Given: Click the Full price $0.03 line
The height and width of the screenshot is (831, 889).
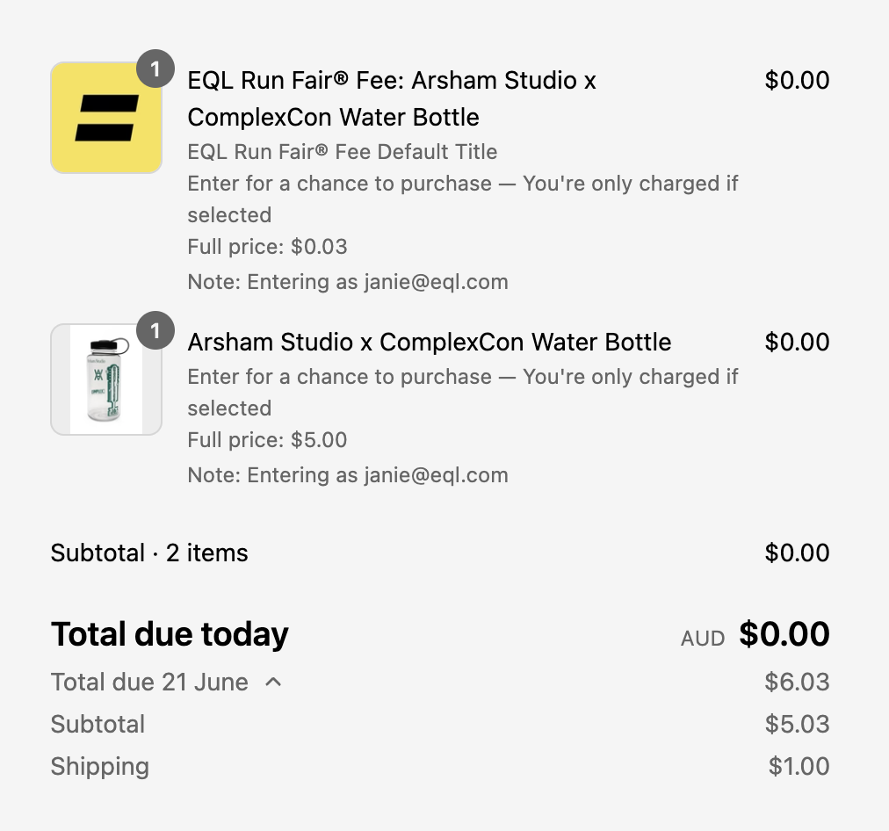Looking at the screenshot, I should pyautogui.click(x=267, y=247).
